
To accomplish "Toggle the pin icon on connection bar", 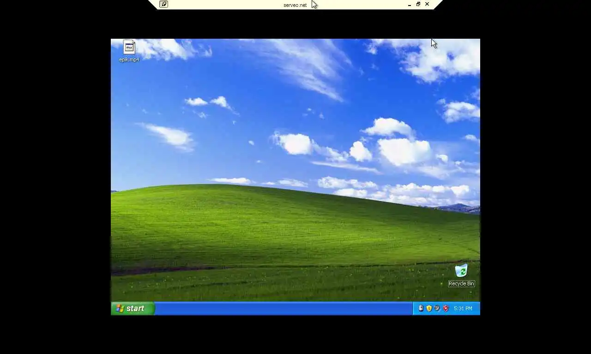I will (x=163, y=4).
